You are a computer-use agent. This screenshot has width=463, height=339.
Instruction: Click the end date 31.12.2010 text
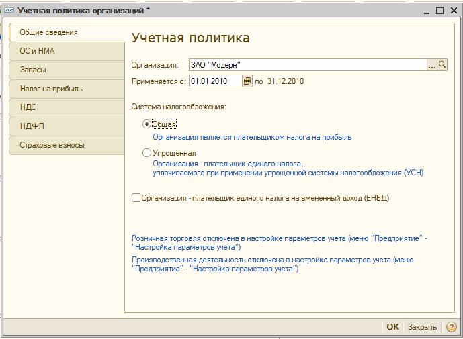coord(286,81)
